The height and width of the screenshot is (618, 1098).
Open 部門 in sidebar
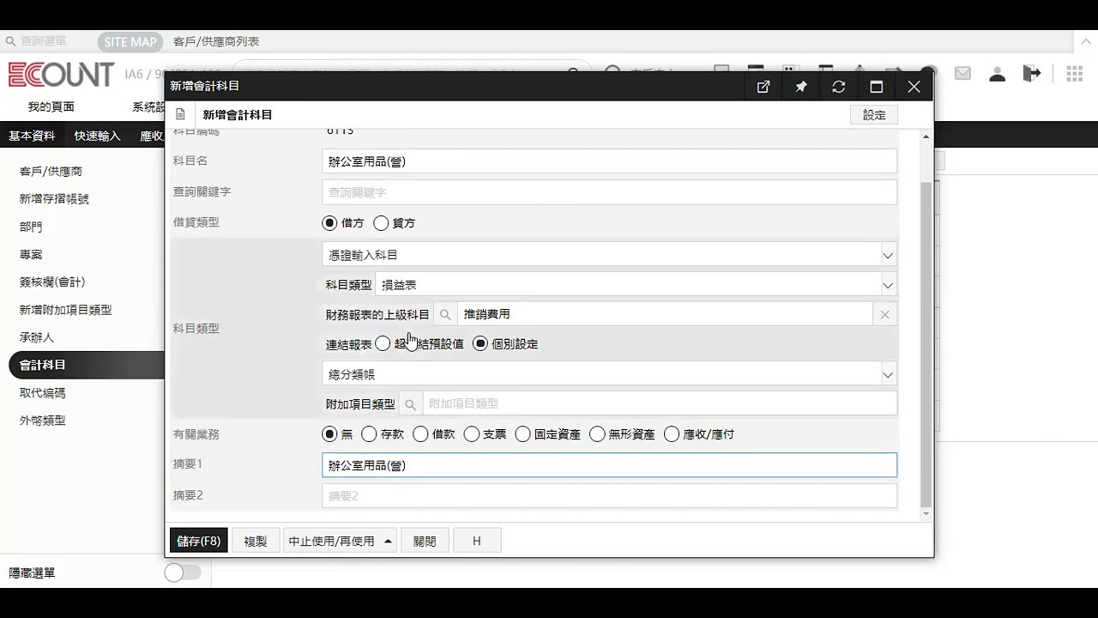tap(31, 227)
